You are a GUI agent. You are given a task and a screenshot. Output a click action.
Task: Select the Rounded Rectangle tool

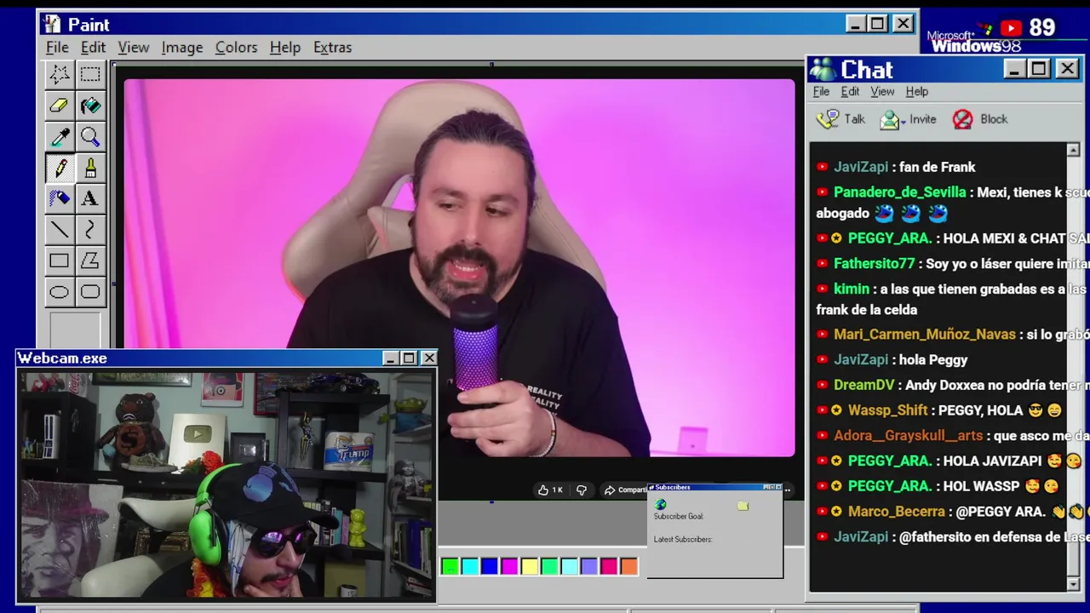(90, 292)
